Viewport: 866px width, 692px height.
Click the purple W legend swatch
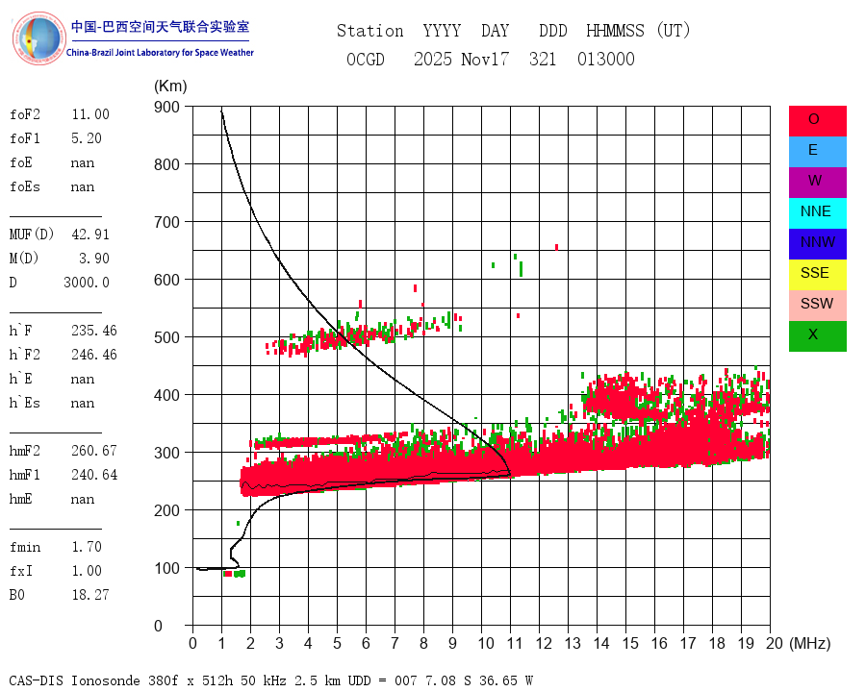click(817, 181)
